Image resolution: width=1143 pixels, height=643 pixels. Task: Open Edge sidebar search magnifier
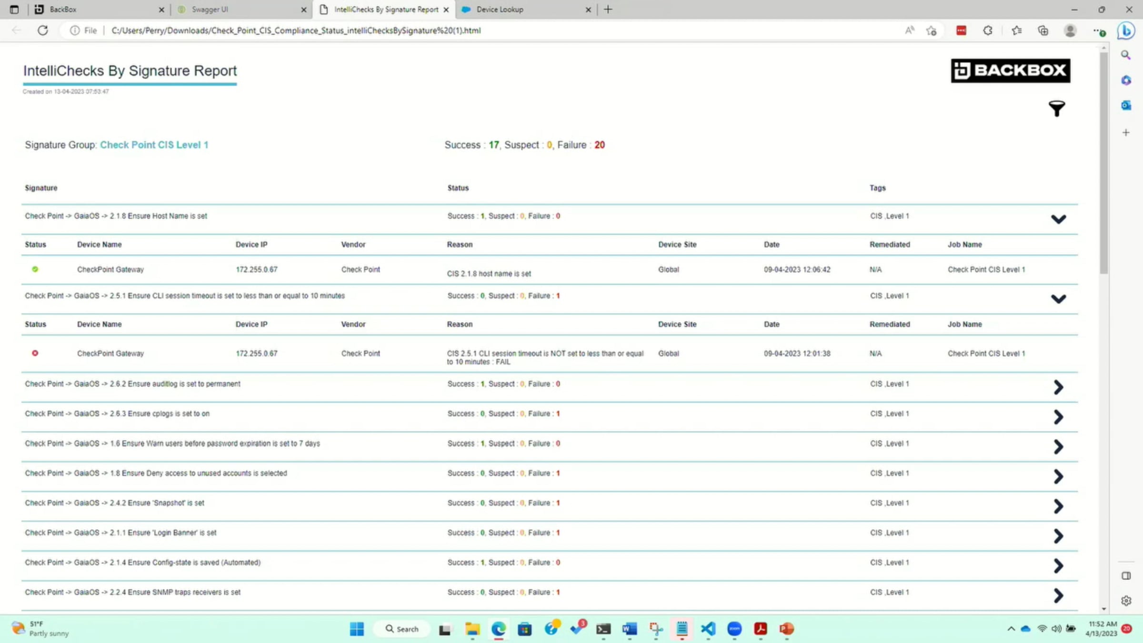pos(1126,55)
